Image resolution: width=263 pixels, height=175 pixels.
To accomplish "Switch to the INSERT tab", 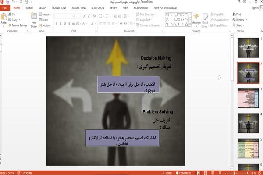I will [x=29, y=8].
